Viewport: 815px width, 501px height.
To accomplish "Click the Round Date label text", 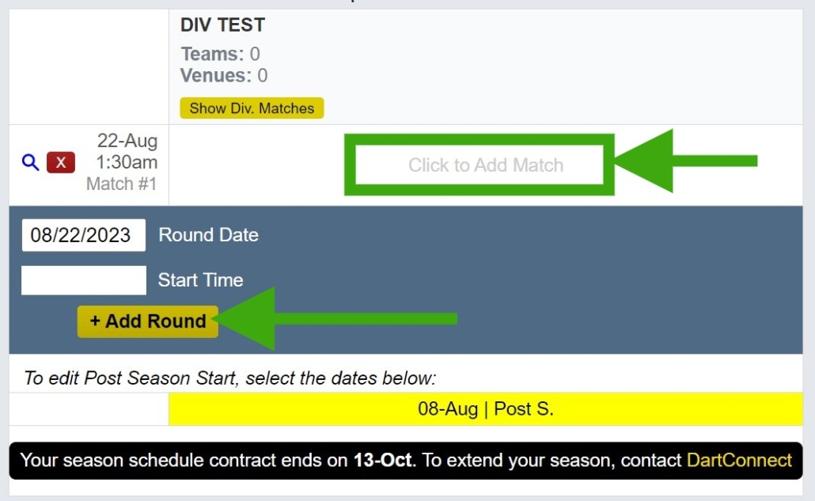I will pyautogui.click(x=208, y=234).
